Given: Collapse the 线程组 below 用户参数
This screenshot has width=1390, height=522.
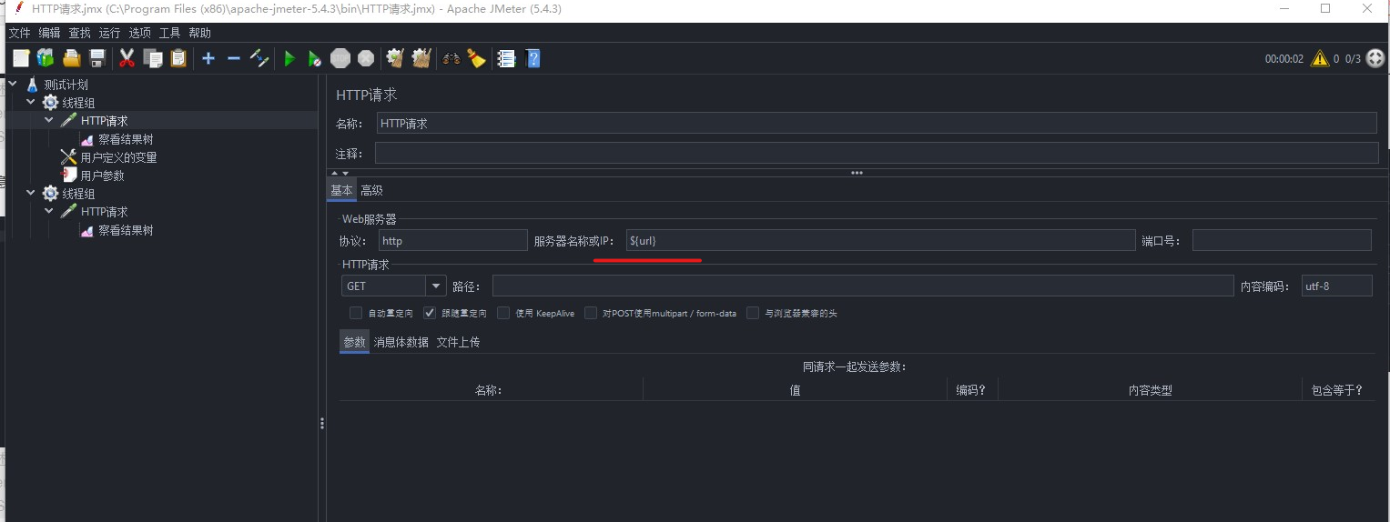Looking at the screenshot, I should tap(31, 193).
